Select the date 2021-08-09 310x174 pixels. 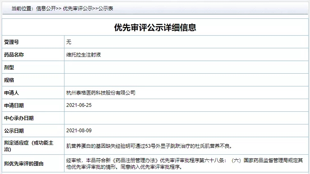pyautogui.click(x=79, y=131)
